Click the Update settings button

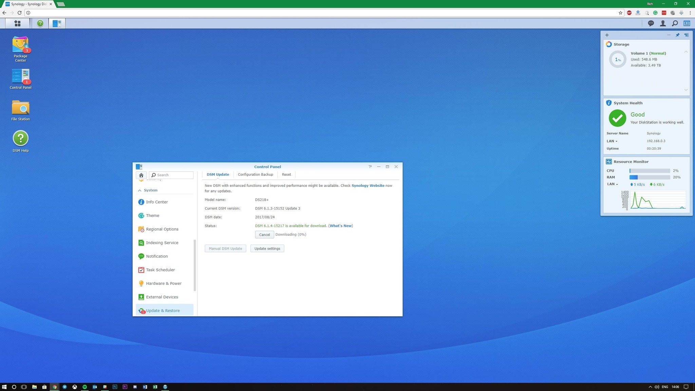coord(267,248)
